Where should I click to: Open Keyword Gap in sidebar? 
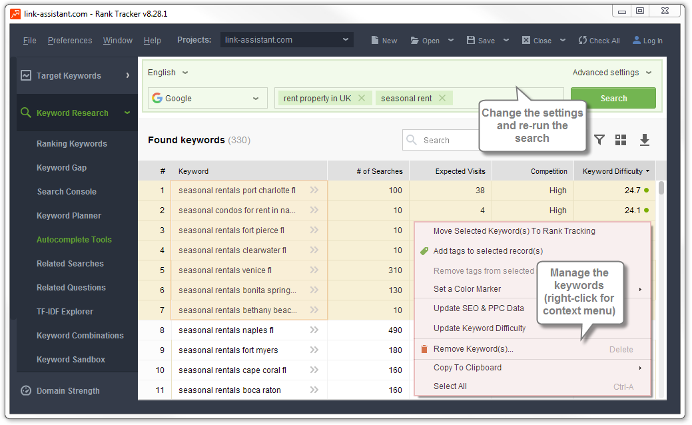pos(61,167)
